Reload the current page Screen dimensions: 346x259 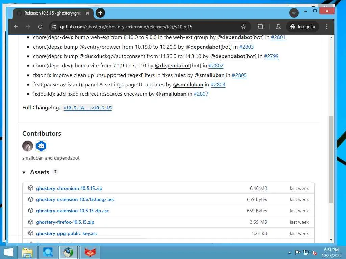(40, 27)
